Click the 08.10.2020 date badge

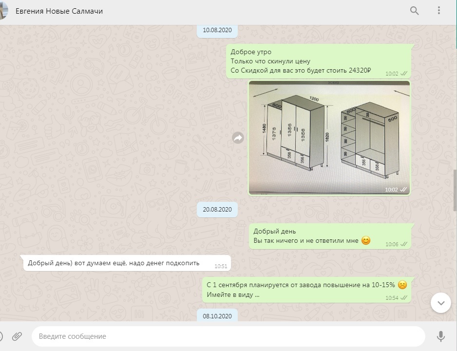tap(217, 316)
